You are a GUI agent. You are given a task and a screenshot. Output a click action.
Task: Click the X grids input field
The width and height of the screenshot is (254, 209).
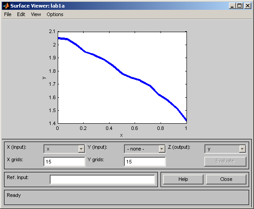[x=64, y=162]
